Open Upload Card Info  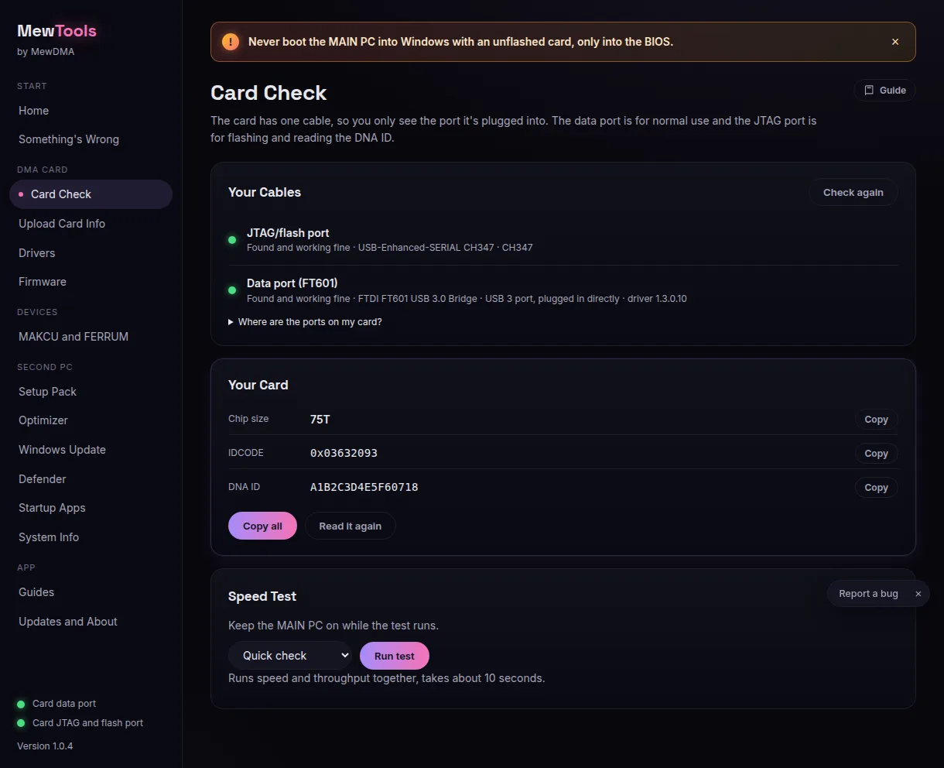click(x=91, y=224)
